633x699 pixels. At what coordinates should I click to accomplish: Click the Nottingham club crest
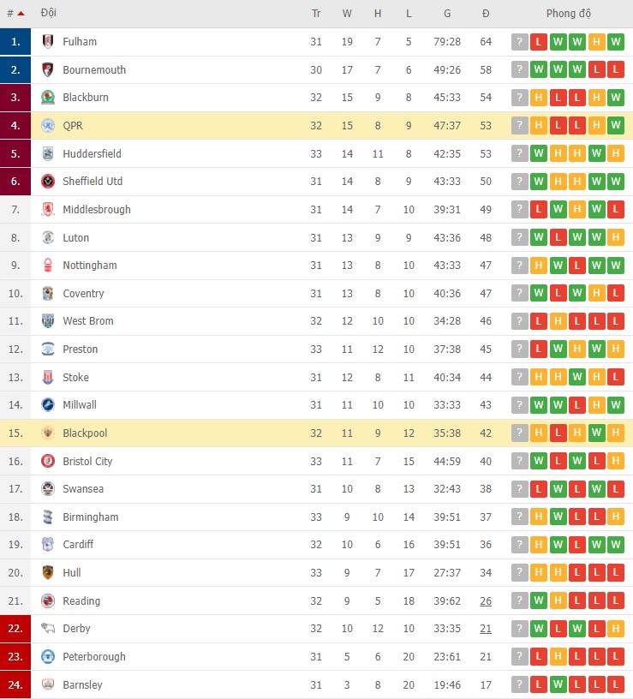(x=47, y=265)
